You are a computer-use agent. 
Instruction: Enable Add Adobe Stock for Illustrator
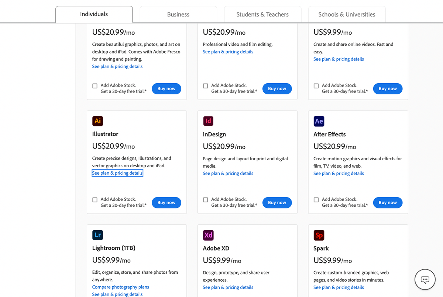95,199
